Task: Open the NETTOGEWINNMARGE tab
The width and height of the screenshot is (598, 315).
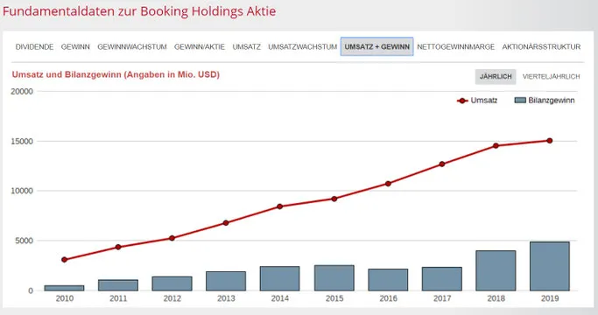Action: click(456, 47)
